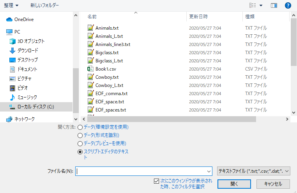Expand the file name history dropdown

click(x=209, y=172)
